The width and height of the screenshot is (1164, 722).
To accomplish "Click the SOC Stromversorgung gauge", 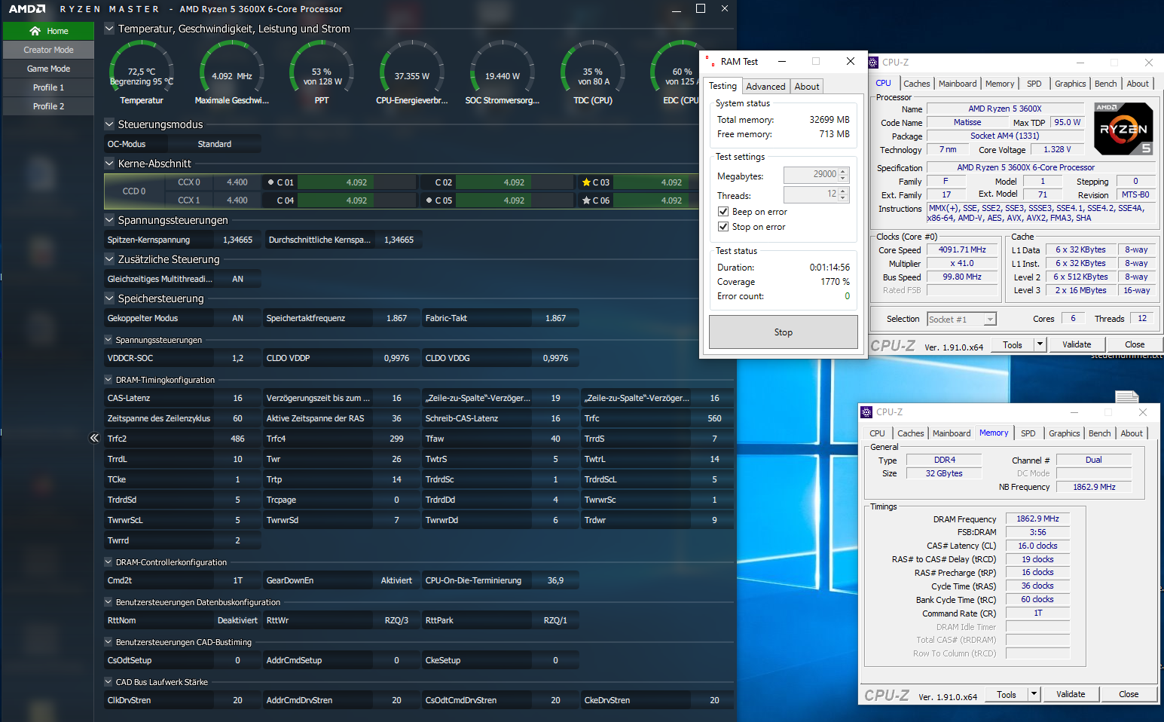I will pos(503,72).
